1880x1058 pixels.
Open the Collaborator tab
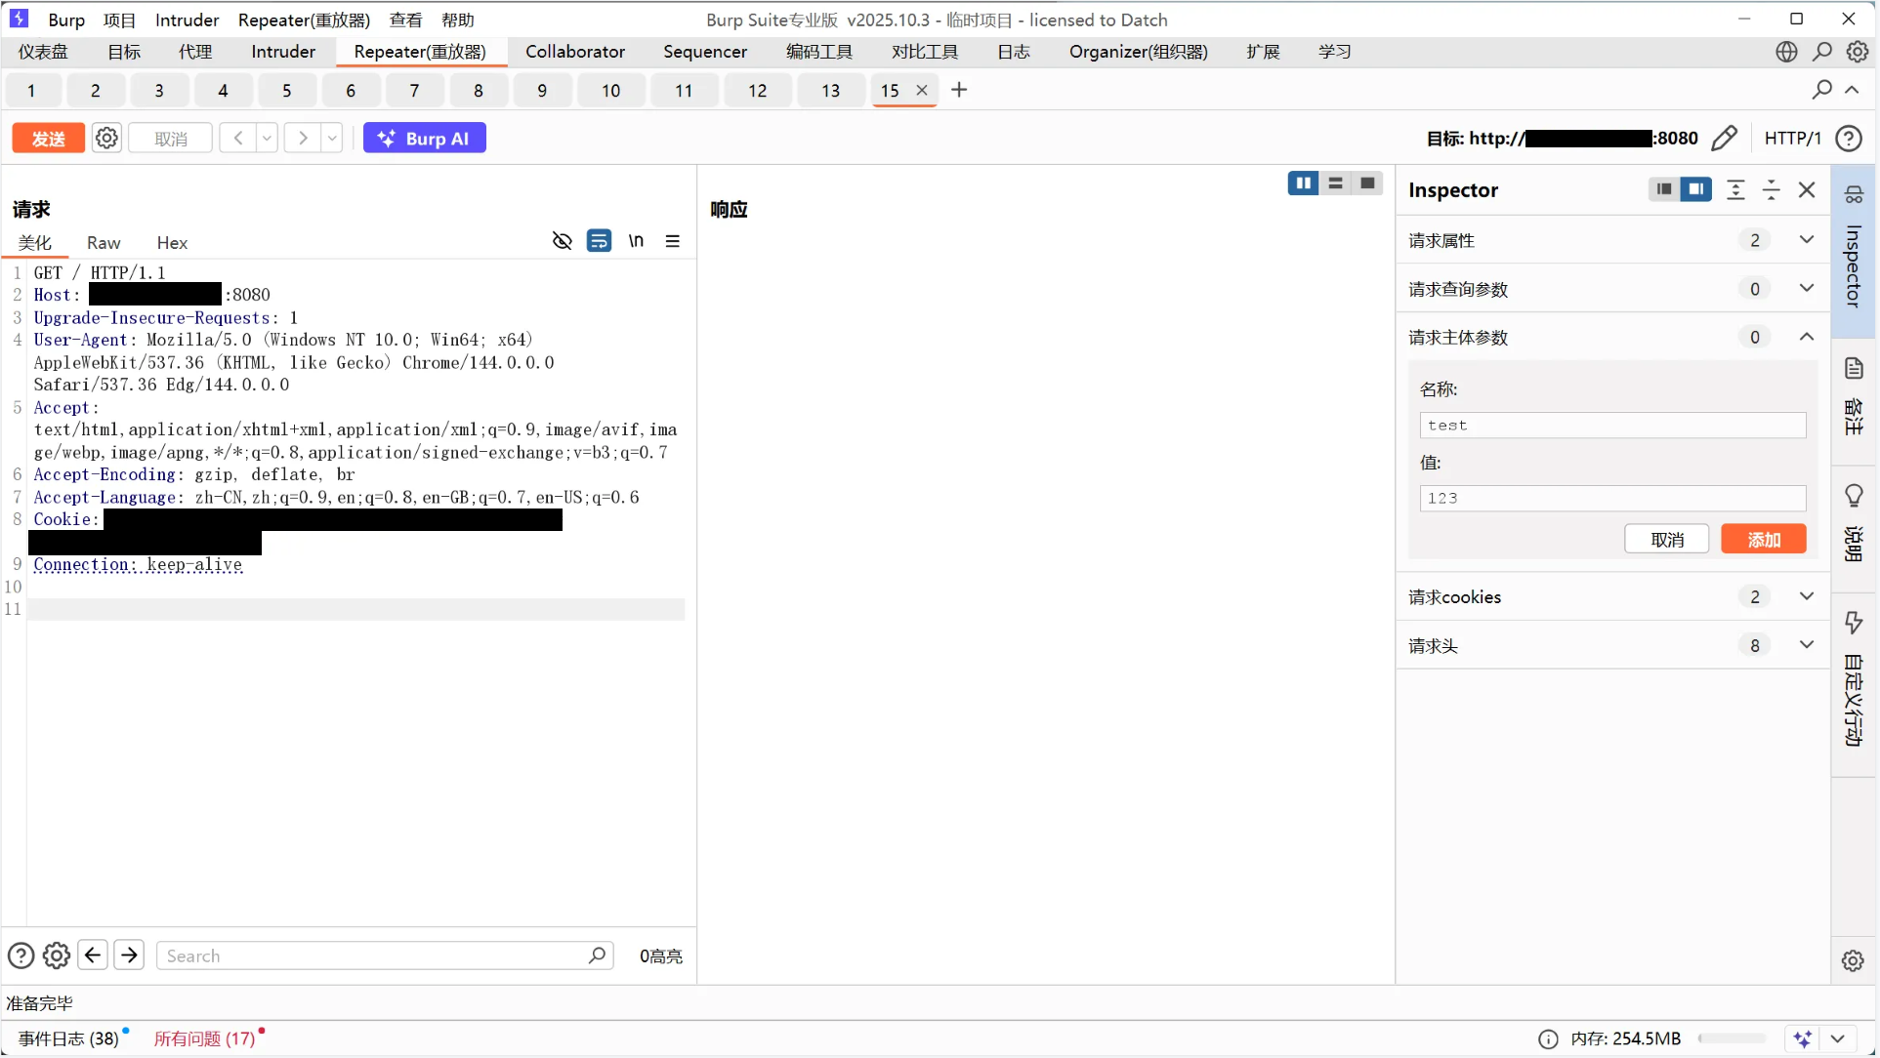575,52
